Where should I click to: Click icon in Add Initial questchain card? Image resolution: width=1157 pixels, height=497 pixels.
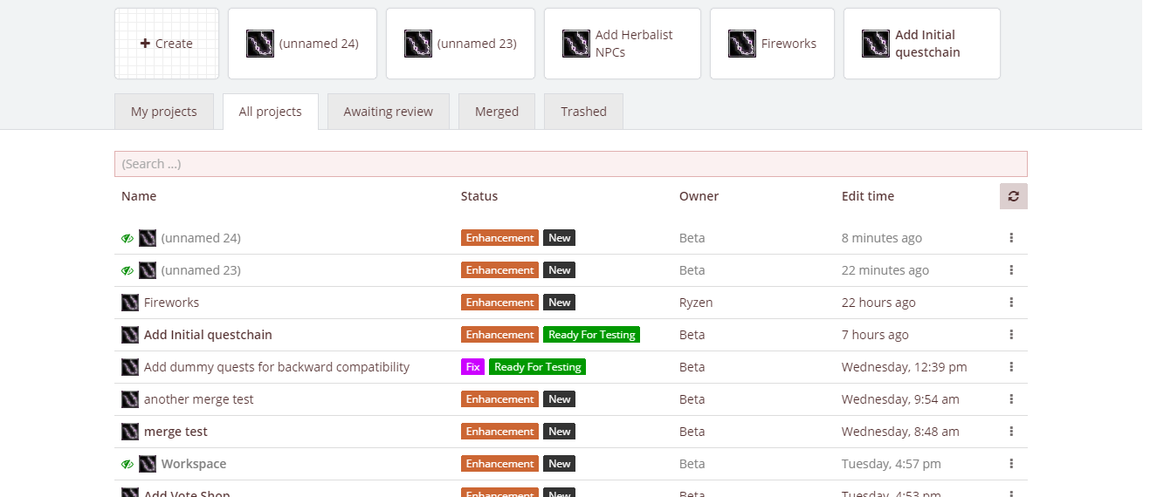876,44
